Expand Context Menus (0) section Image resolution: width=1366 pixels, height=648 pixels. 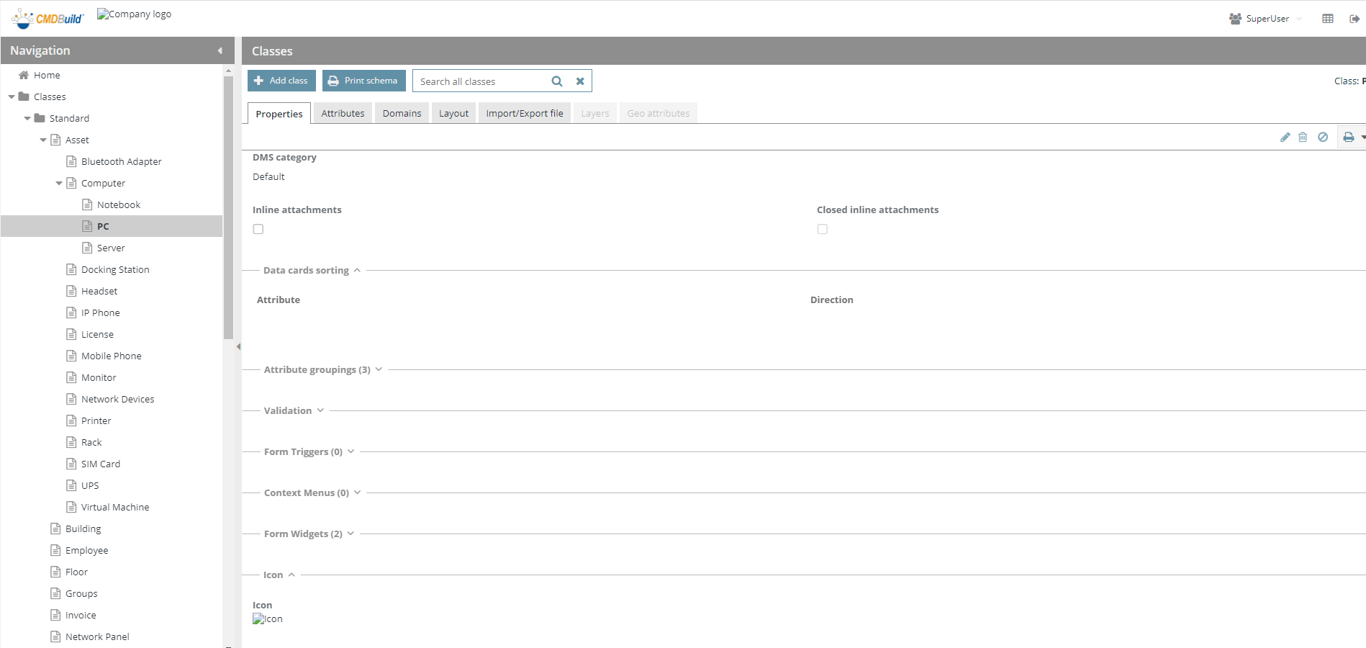tap(357, 492)
